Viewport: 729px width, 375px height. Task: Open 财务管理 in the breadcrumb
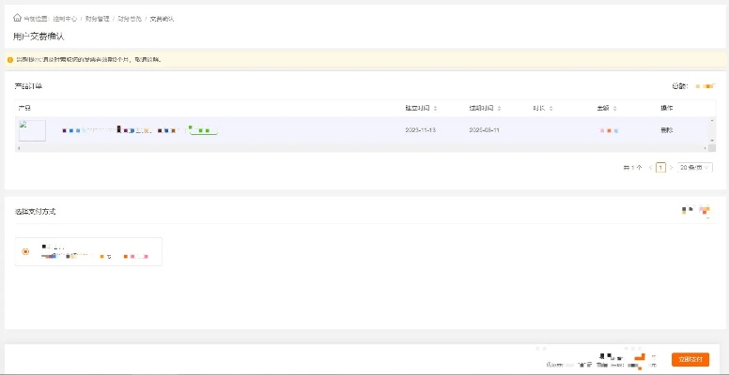click(97, 19)
